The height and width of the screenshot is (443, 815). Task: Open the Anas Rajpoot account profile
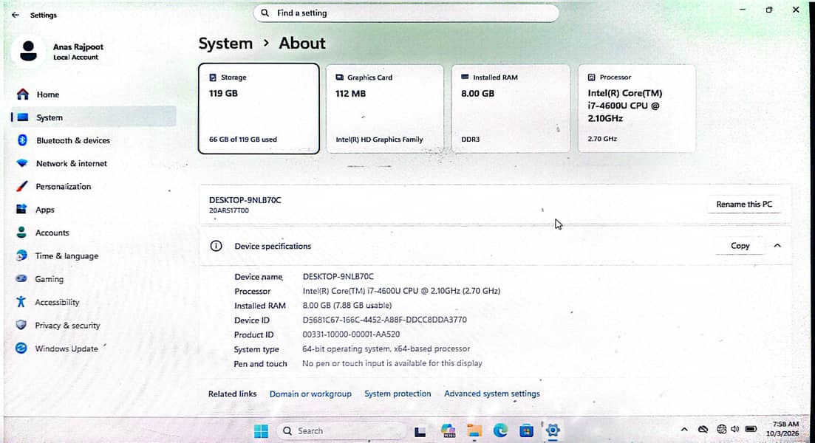[x=58, y=52]
